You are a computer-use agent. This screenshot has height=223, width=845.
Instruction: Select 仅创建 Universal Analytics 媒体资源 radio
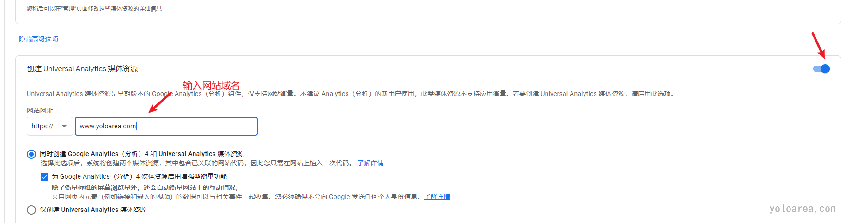pyautogui.click(x=31, y=210)
